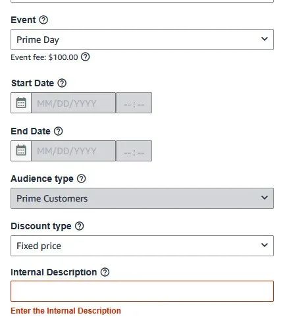Open the Event fee help tooltip icon
Screen dimensions: 289x334
pyautogui.click(x=85, y=57)
